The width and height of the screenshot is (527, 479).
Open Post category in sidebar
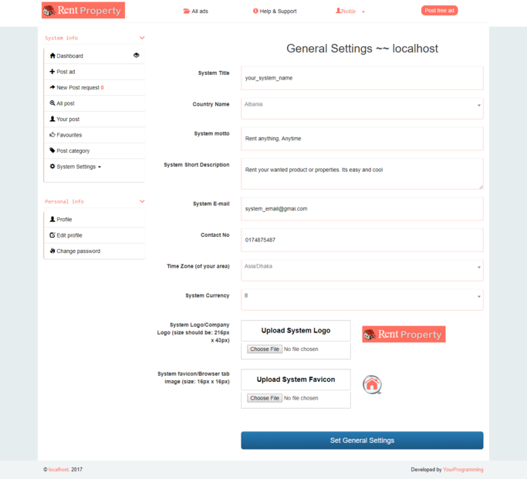[x=73, y=151]
